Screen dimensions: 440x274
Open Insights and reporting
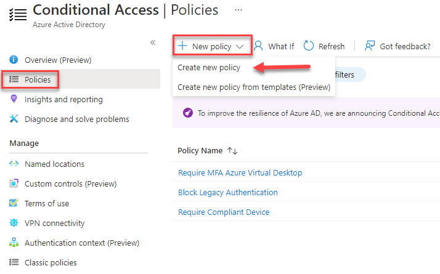pos(63,100)
